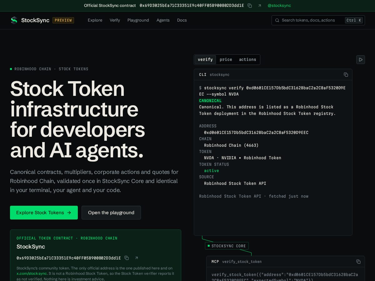Copy the contract address in top banner
The height and width of the screenshot is (281, 375).
(250, 6)
